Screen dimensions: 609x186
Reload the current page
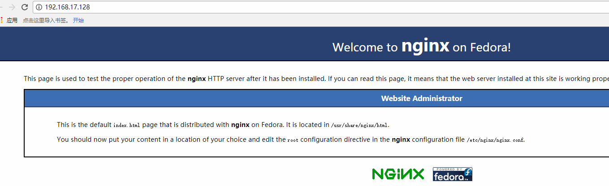(x=24, y=7)
